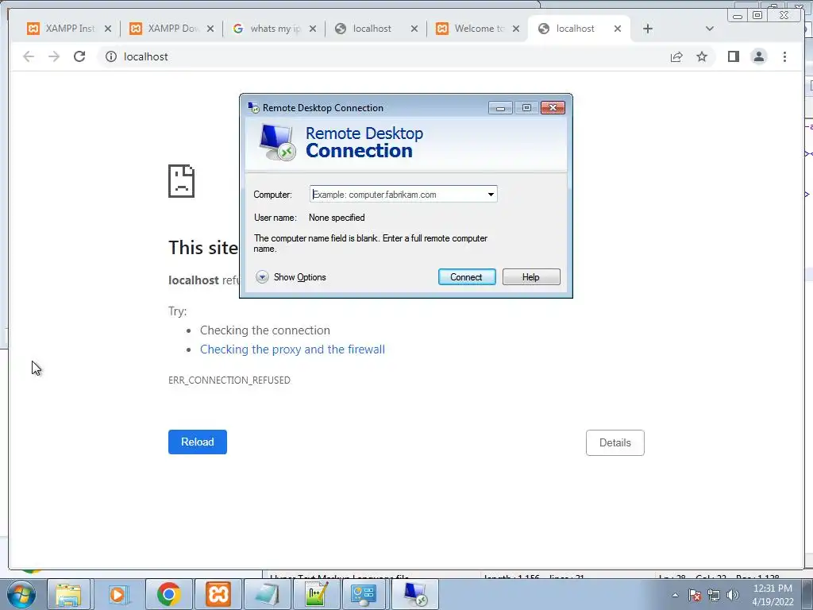The height and width of the screenshot is (610, 813).
Task: Switch to the fourth tab titled localhost
Action: [x=370, y=29]
